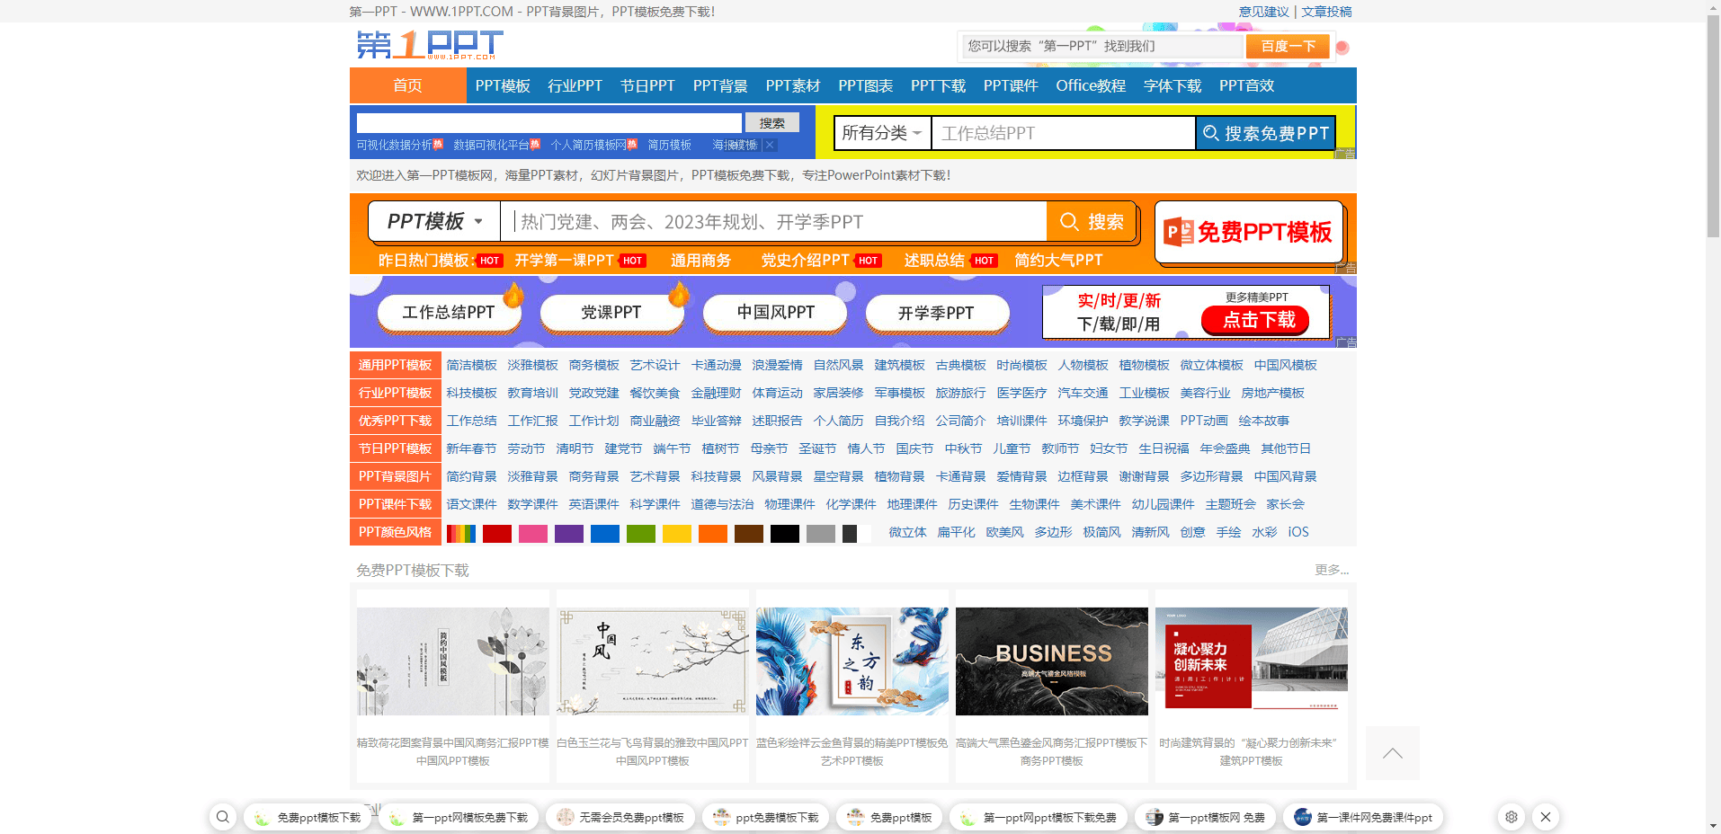Screen dimensions: 1721x834
Task: Open the 所有分类 category dropdown
Action: (882, 132)
